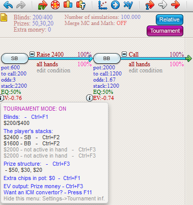This screenshot has width=193, height=205.
Task: Expand the green arrow after Call
Action: [189, 59]
